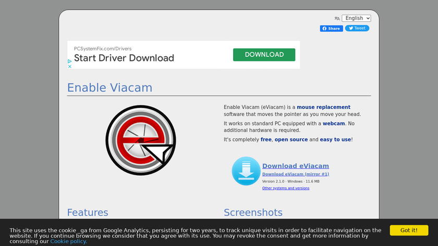Open the open source link
The image size is (438, 246).
pos(291,140)
